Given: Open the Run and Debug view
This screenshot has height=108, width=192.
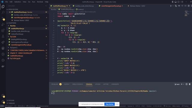Looking at the screenshot, I should [x=3, y=25].
